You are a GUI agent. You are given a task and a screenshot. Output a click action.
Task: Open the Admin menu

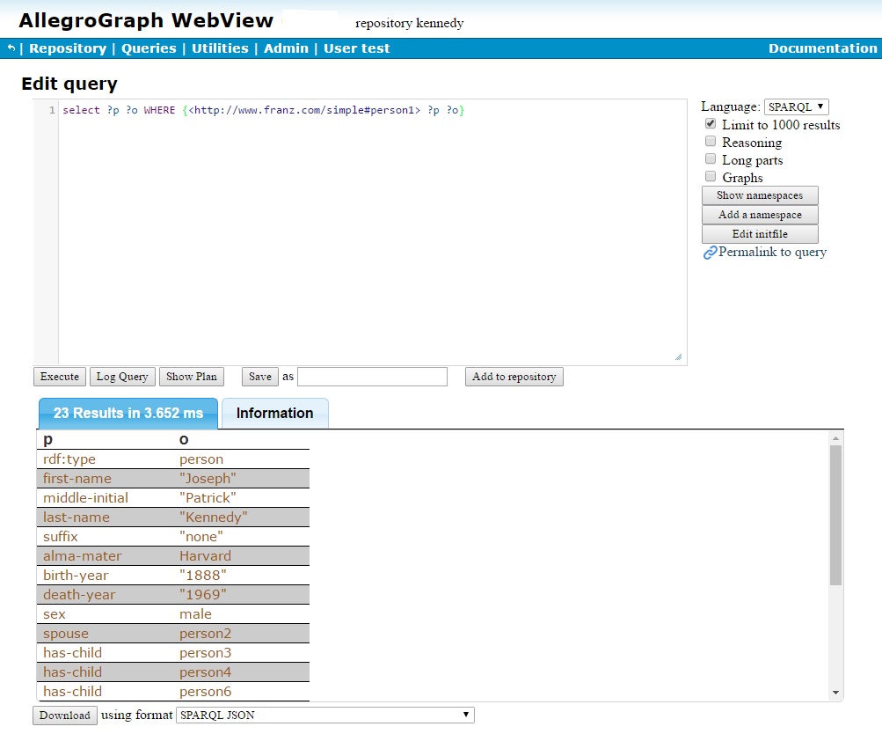pyautogui.click(x=286, y=48)
